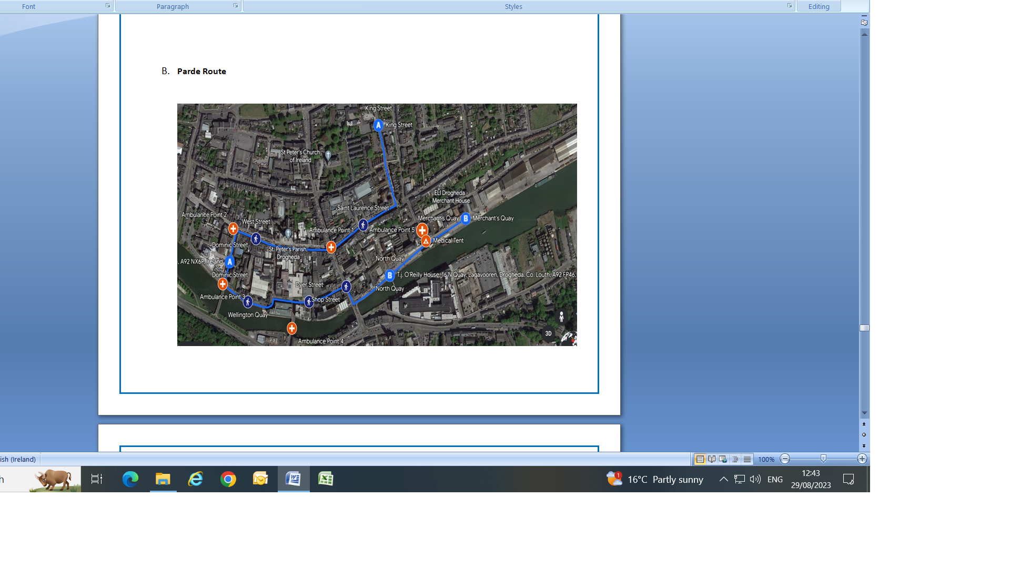Click the English (Ireland) language indicator

click(x=18, y=459)
